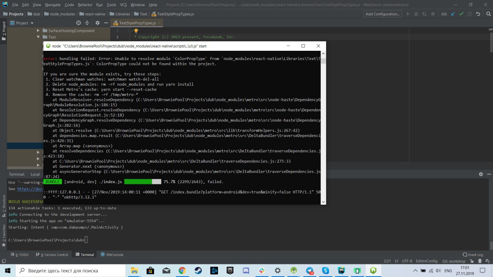
Task: Click the Debug bug icon in toolbar
Action: [416, 14]
